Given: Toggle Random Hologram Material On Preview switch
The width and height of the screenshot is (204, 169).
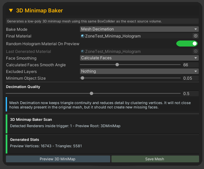Looking at the screenshot, I should 187,44.
